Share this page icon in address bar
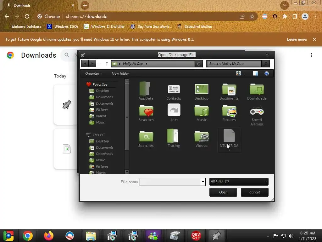Screen dimensions: 322x242 242,16
